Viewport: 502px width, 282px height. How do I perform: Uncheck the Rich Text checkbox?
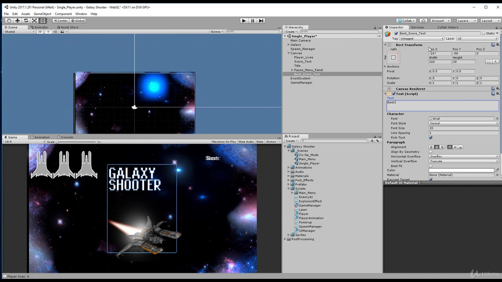431,138
